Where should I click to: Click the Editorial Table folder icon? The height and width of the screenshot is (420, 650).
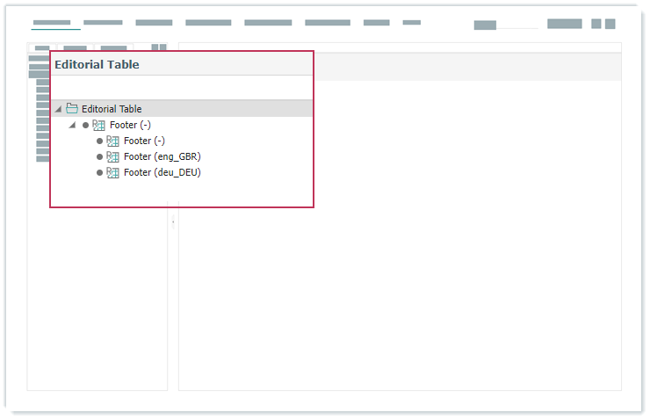[72, 109]
